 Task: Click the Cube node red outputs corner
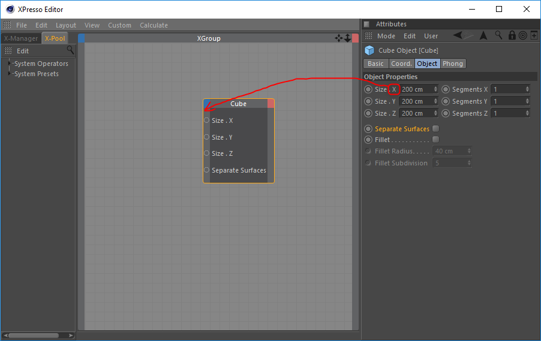pos(271,104)
